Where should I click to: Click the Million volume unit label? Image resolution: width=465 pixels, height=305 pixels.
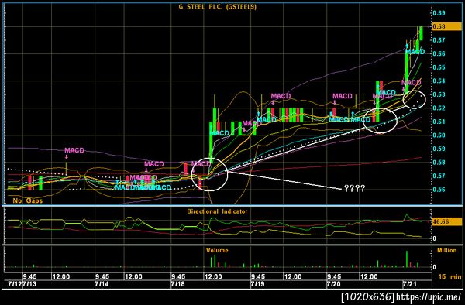click(x=447, y=250)
